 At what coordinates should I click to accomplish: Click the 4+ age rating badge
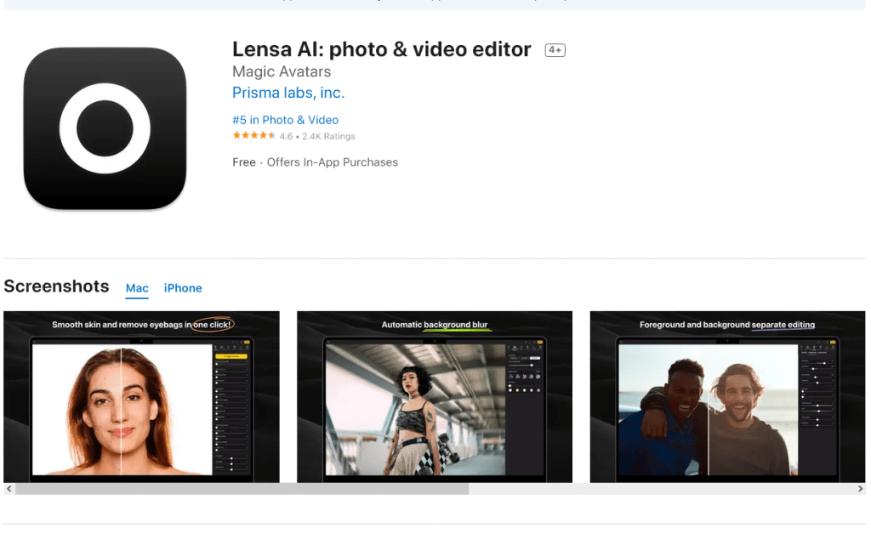[555, 49]
